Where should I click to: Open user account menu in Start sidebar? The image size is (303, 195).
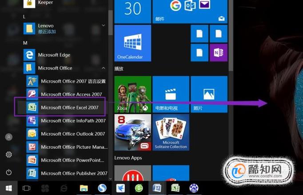9,137
